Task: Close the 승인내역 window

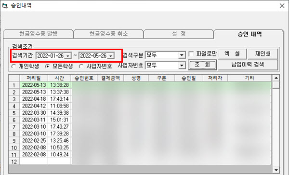Action: point(282,6)
